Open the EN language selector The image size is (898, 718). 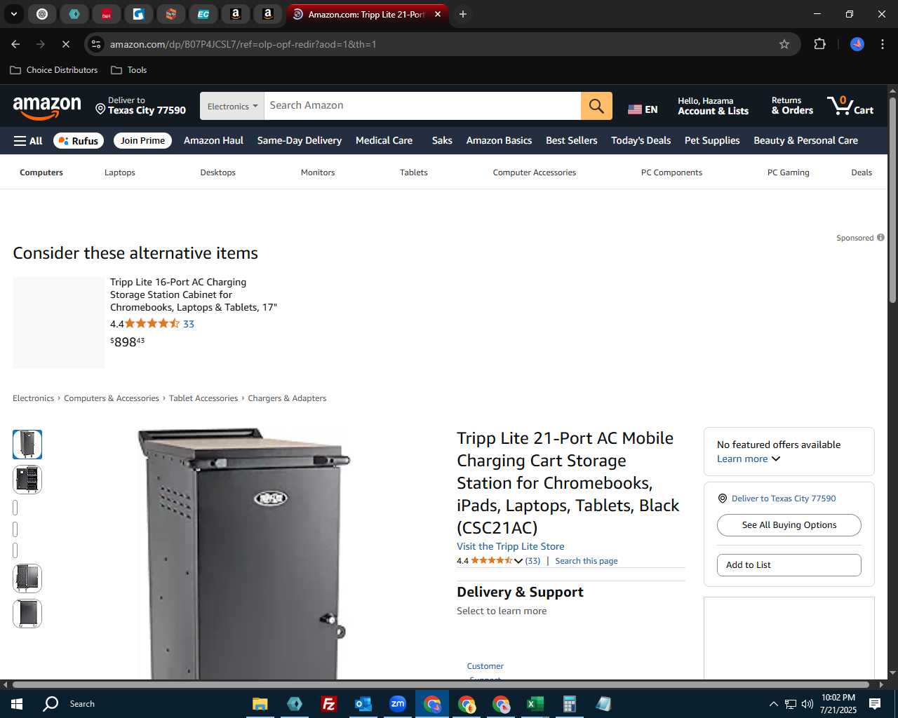pyautogui.click(x=643, y=109)
